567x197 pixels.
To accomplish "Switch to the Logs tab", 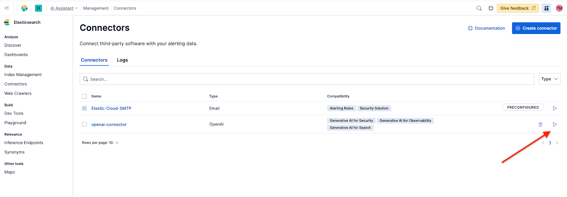I will pyautogui.click(x=122, y=60).
